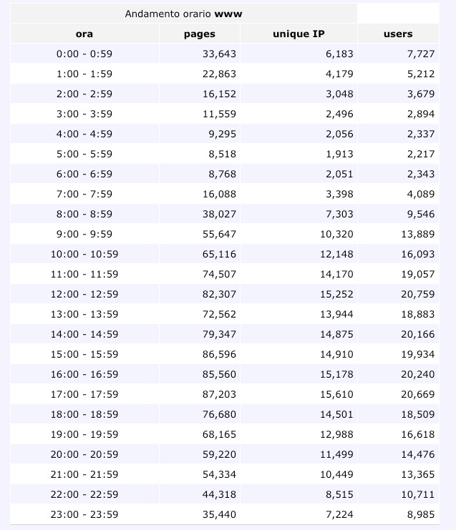The height and width of the screenshot is (530, 456).
Task: Click the pages value 82,307
Action: (219, 294)
